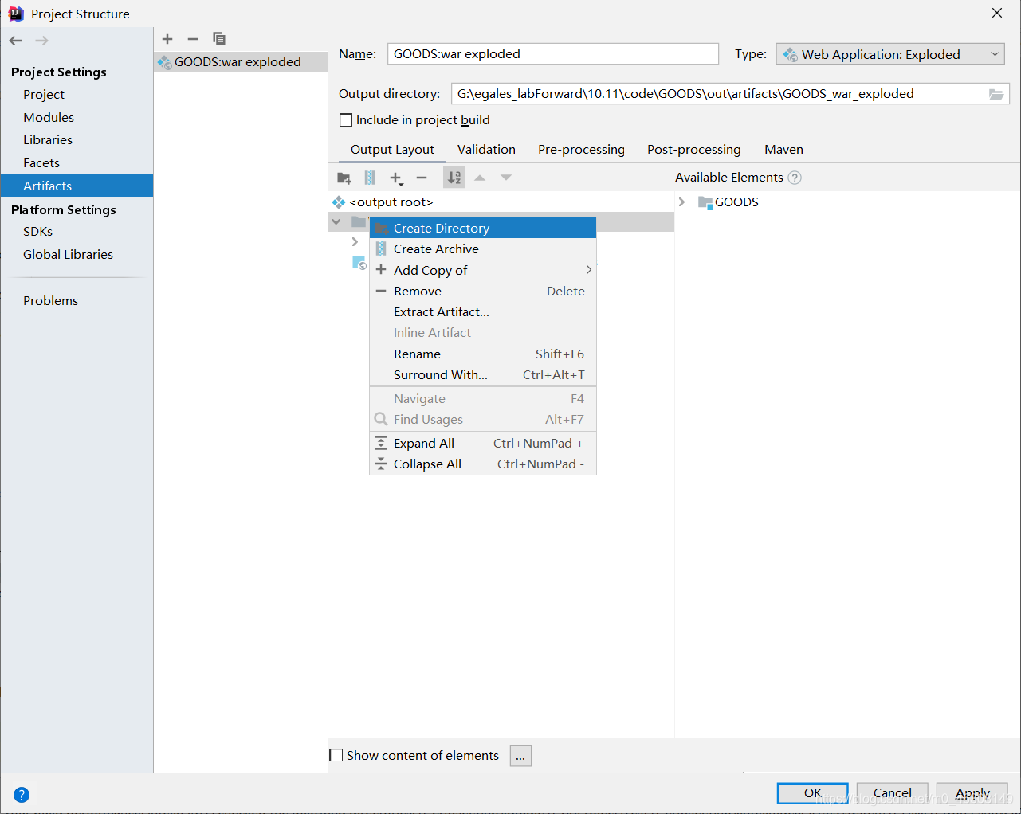The image size is (1021, 814).
Task: Move element down with arrow icon
Action: coord(506,178)
